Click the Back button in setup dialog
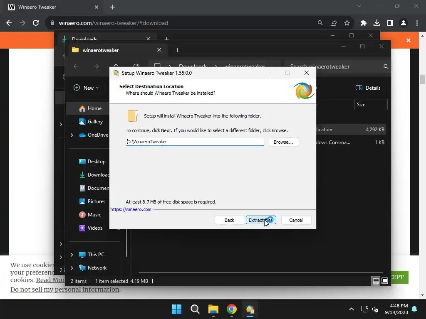 (229, 220)
